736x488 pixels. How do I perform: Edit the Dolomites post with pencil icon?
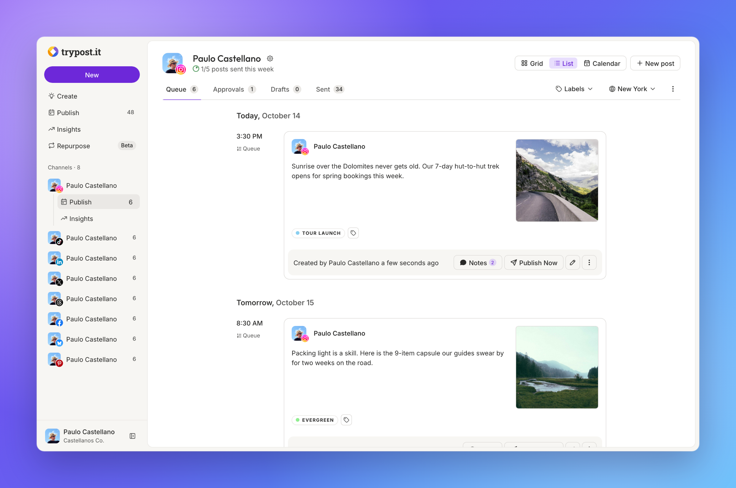coord(572,263)
